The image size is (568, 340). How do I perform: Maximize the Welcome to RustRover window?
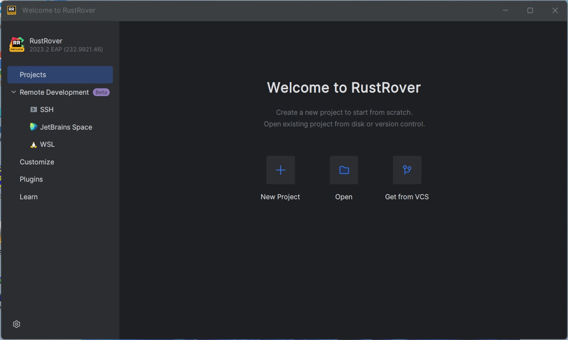click(x=530, y=10)
